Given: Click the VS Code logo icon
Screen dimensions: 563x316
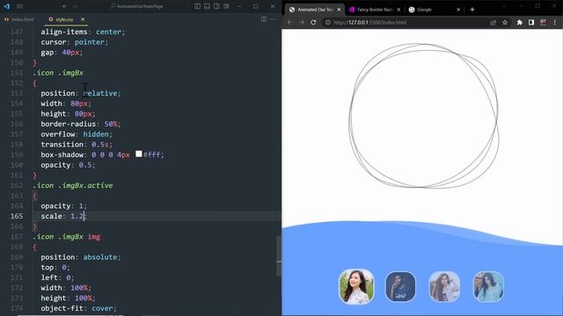Looking at the screenshot, I should pyautogui.click(x=6, y=6).
